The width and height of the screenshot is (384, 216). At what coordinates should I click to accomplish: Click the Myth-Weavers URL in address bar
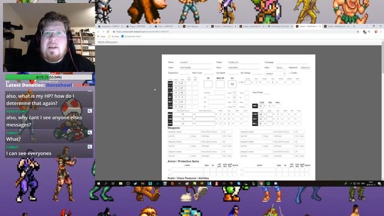[143, 32]
